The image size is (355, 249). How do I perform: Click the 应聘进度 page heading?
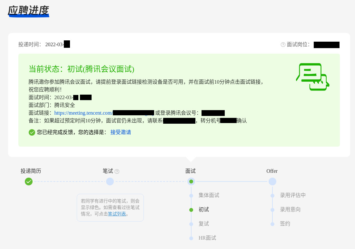(28, 11)
